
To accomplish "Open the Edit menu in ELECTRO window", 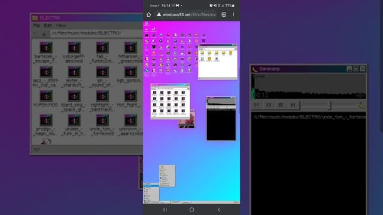I will pos(48,25).
